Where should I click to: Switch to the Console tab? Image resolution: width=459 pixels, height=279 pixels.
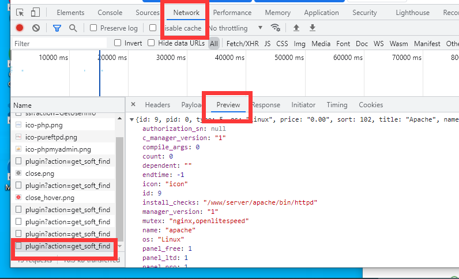click(x=110, y=13)
